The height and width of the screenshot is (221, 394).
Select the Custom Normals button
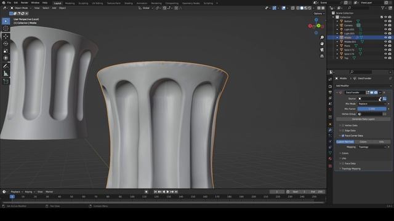pyautogui.click(x=345, y=142)
